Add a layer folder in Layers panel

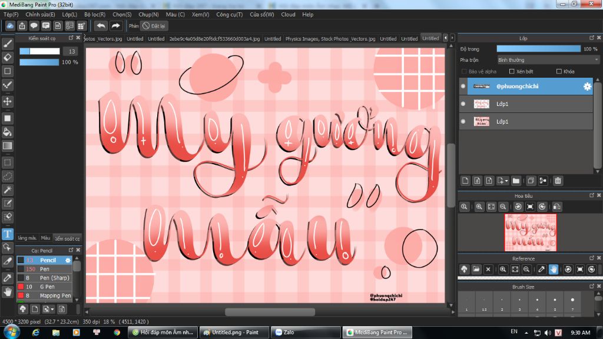[x=516, y=181]
